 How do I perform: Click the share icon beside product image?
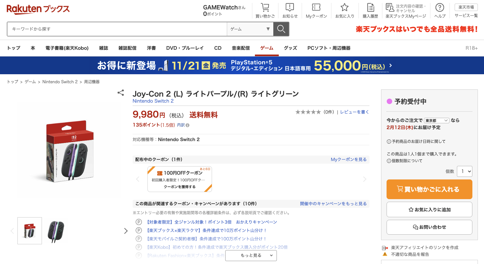pyautogui.click(x=121, y=93)
